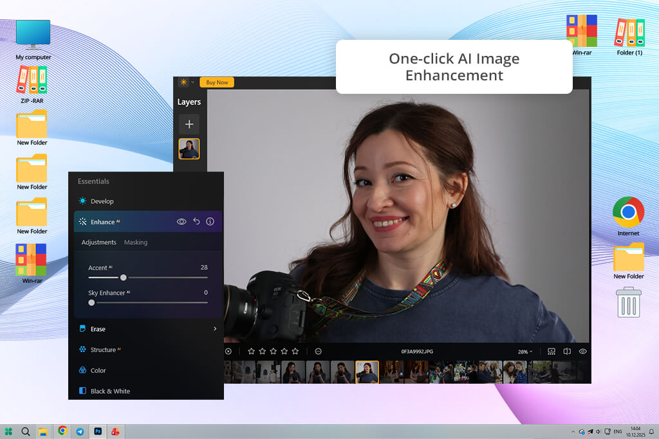Click the Sky Enhancer AI slider handle
This screenshot has height=439, width=659.
91,302
